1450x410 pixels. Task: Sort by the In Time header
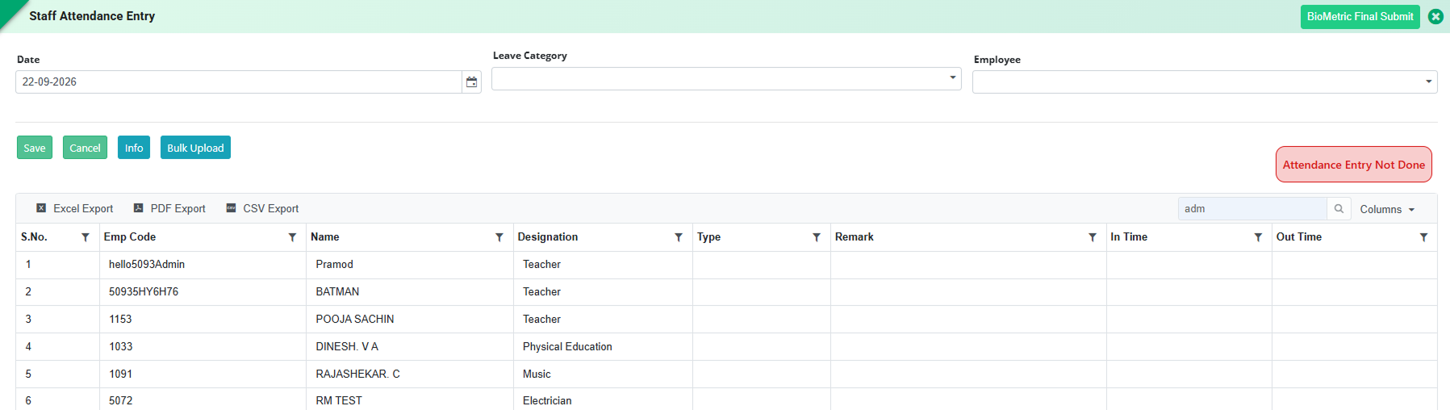click(x=1129, y=237)
